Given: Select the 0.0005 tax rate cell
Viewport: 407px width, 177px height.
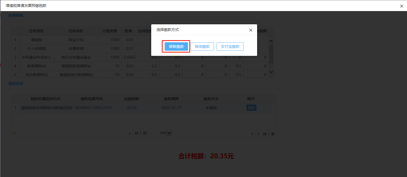Looking at the screenshot, I should (128, 57).
